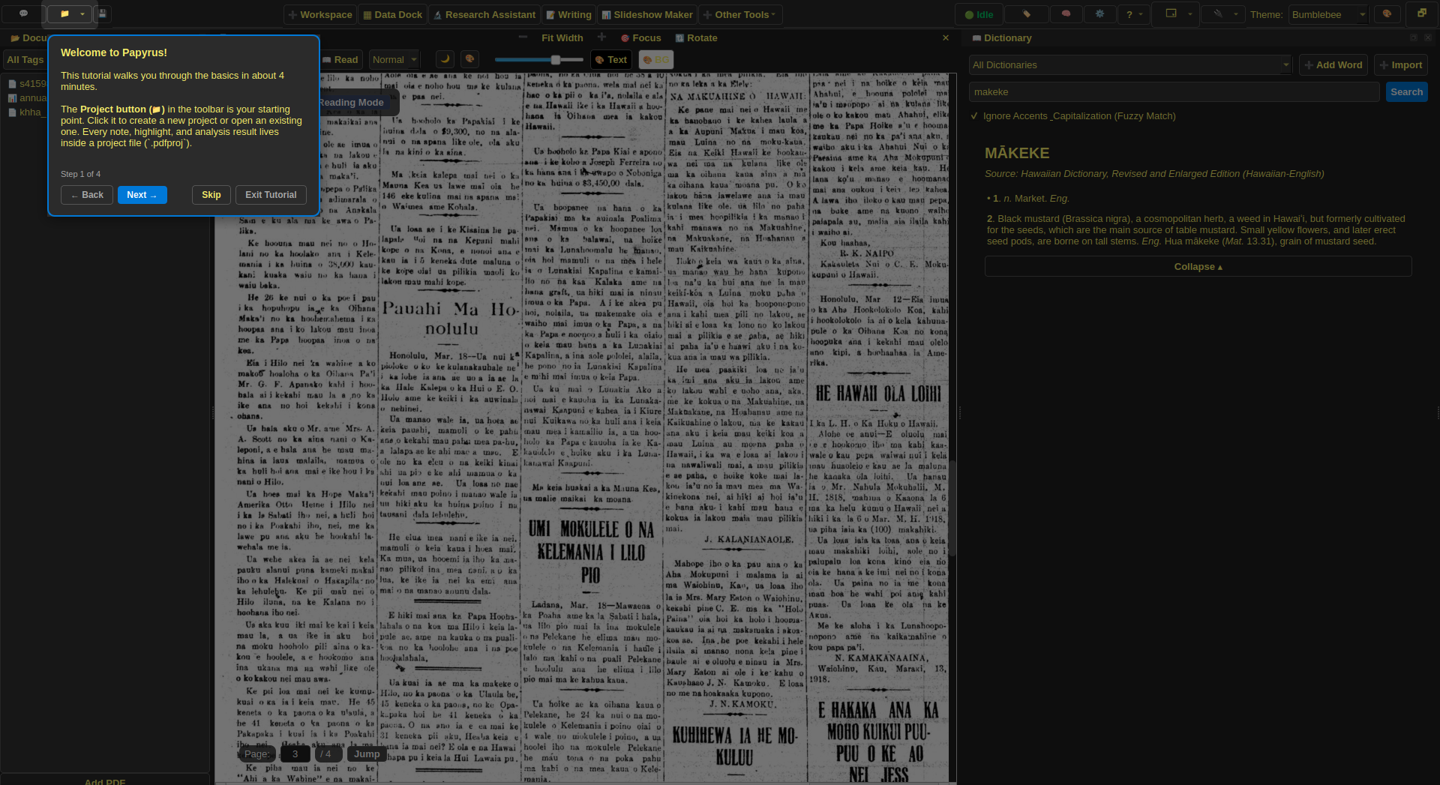Click the brain icon in top toolbar
The height and width of the screenshot is (785, 1440).
1066,14
